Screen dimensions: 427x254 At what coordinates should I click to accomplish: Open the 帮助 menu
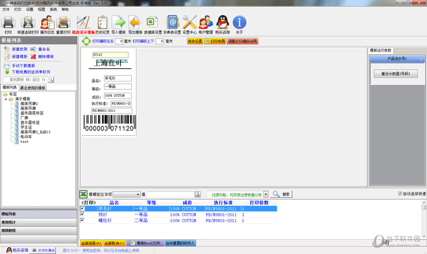point(65,10)
